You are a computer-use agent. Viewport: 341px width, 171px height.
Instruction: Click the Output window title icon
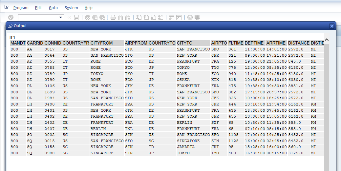(10, 26)
